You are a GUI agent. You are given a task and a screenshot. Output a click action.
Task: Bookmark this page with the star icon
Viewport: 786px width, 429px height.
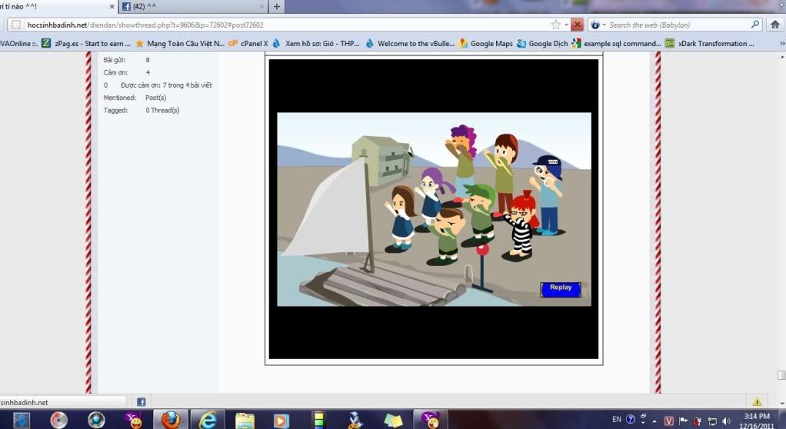pyautogui.click(x=555, y=25)
